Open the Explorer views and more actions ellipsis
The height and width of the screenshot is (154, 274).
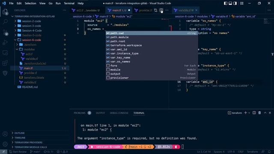tap(64, 10)
